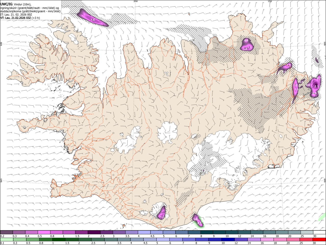Click the '20W' longitude label
This screenshot has width=326, height=245.
pos(135,1)
